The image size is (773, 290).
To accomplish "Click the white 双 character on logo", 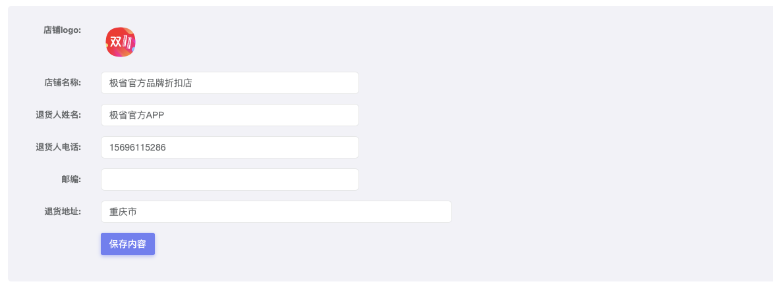I will pyautogui.click(x=115, y=42).
